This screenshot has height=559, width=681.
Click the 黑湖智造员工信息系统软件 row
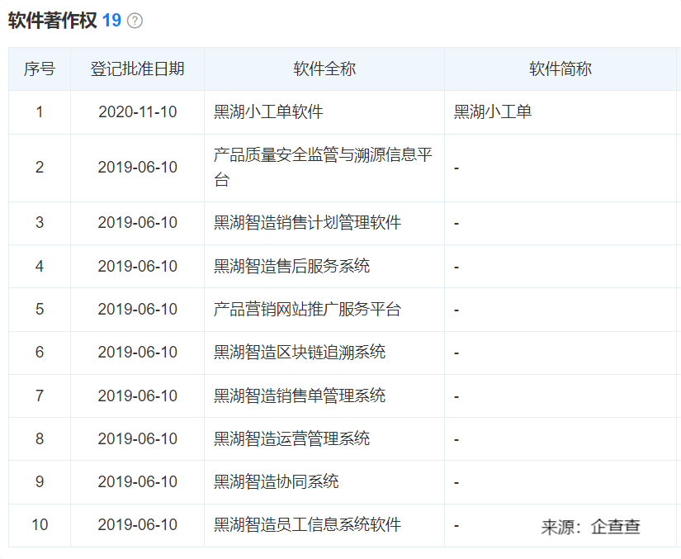click(x=307, y=524)
